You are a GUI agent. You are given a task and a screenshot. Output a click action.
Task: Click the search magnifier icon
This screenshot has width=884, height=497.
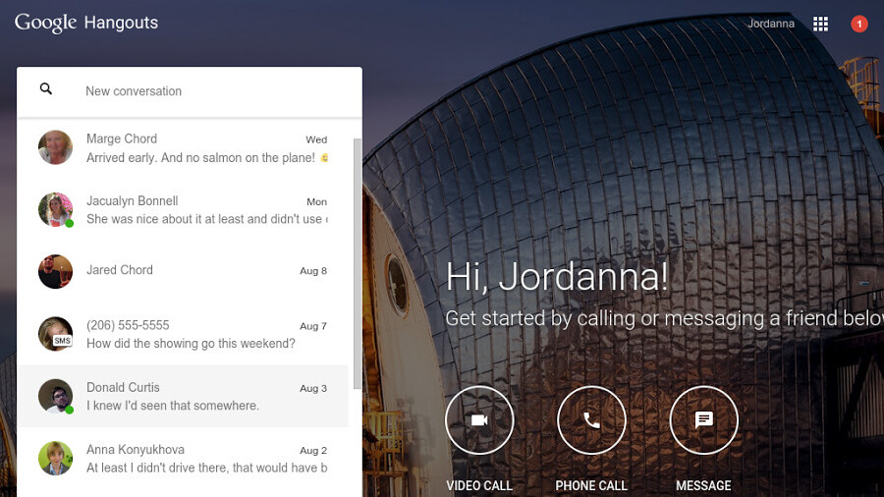tap(45, 90)
